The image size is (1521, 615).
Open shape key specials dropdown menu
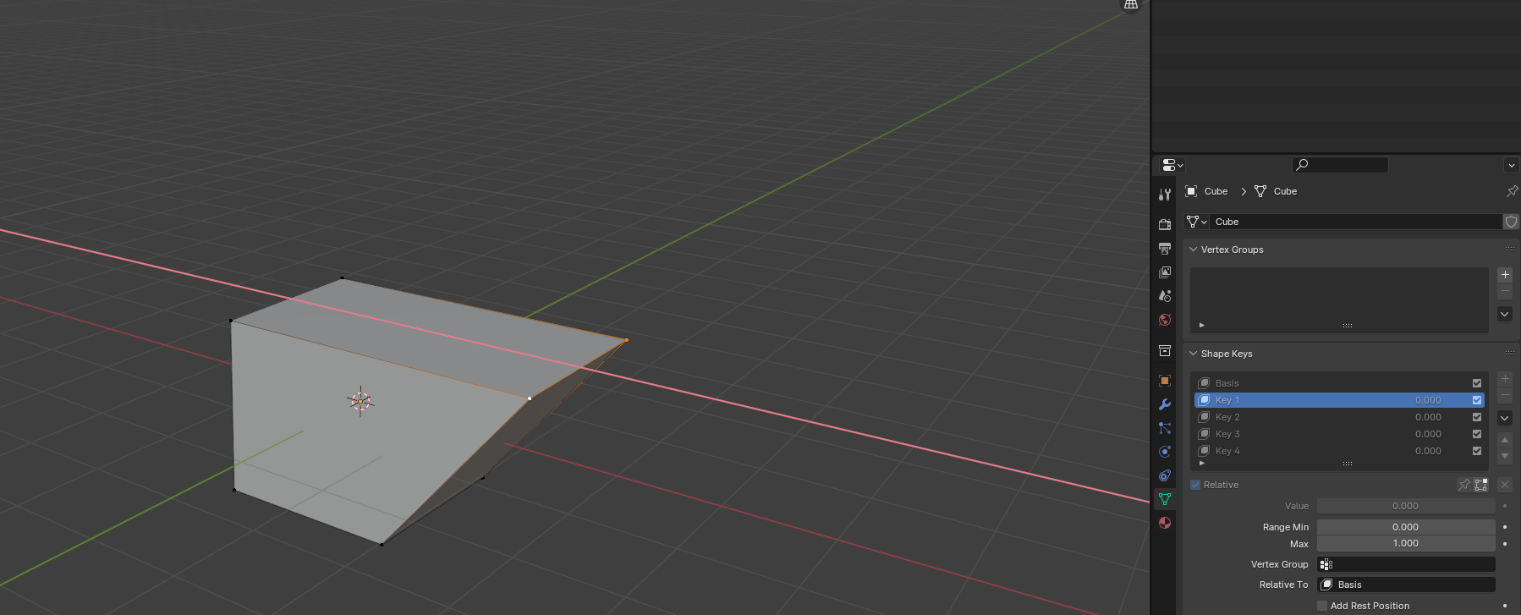(x=1505, y=418)
